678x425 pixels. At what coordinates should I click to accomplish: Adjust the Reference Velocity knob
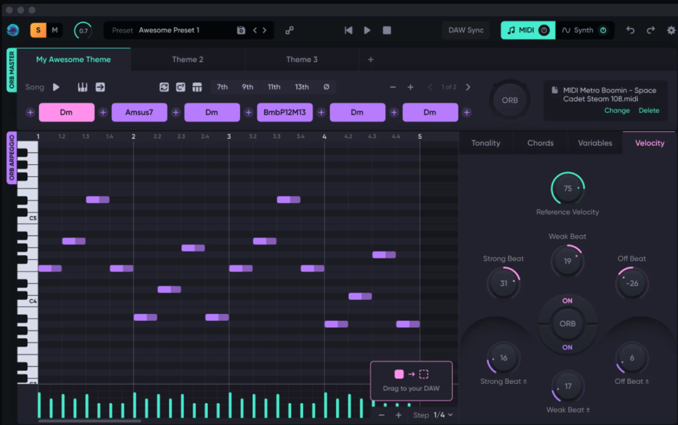tap(568, 188)
